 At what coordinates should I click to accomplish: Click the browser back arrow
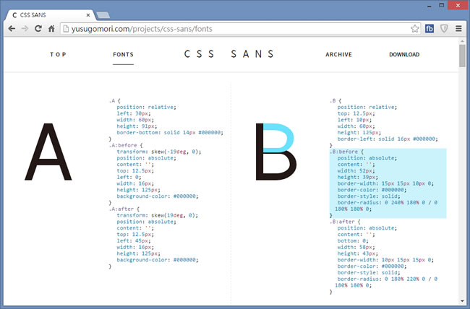12,29
